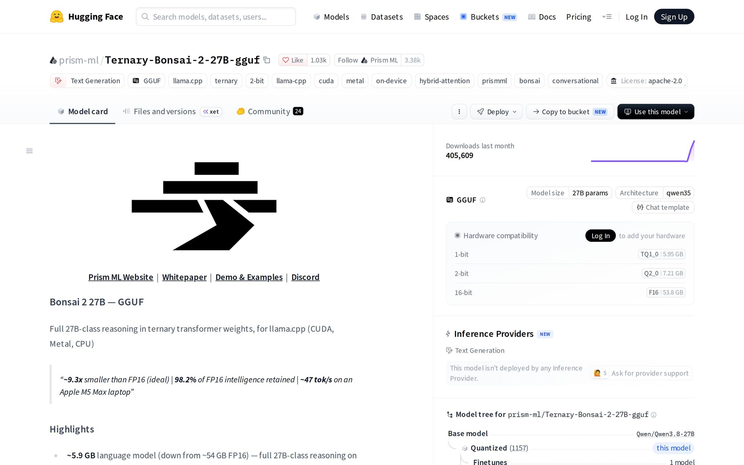Click the on-device tag
Screen dimensions: 744x465
[391, 81]
